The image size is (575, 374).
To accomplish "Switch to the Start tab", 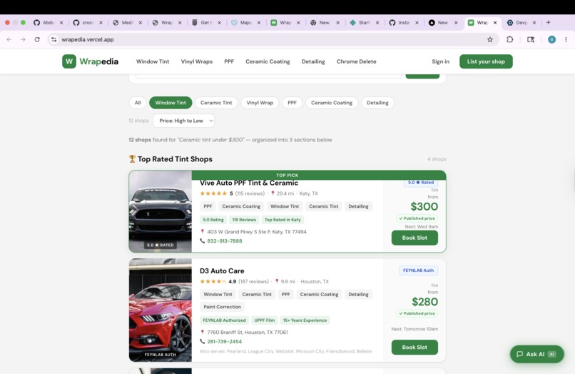I will pyautogui.click(x=364, y=22).
